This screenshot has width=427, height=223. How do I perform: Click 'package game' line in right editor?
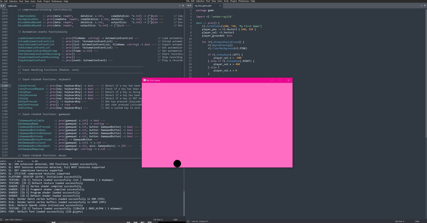(x=205, y=11)
